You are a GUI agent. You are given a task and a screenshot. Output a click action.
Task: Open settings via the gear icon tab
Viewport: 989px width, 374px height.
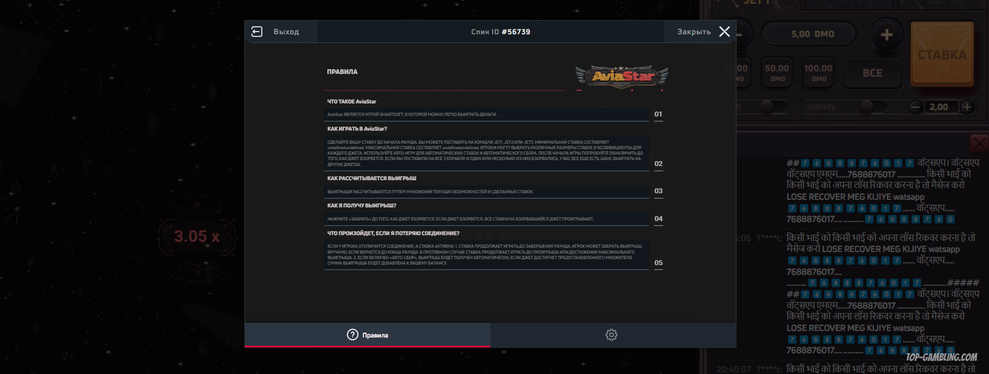612,335
